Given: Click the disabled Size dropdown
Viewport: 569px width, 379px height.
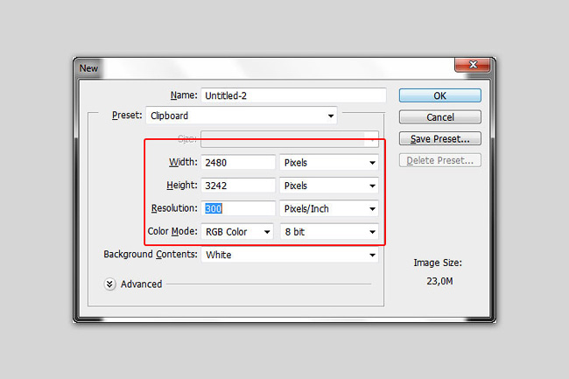Looking at the screenshot, I should pos(290,139).
